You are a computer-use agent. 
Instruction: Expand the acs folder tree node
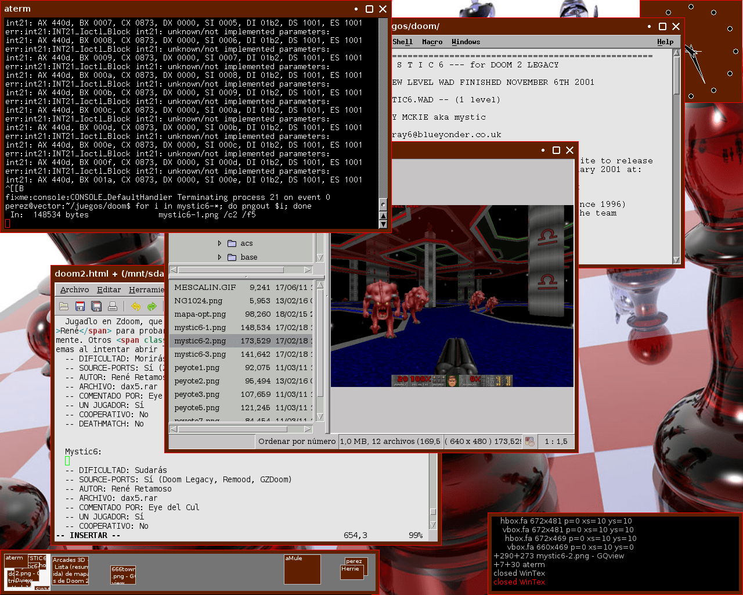(219, 243)
